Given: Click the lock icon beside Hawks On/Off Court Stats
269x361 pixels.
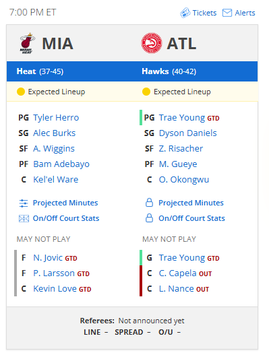Looking at the screenshot, I should tap(149, 218).
